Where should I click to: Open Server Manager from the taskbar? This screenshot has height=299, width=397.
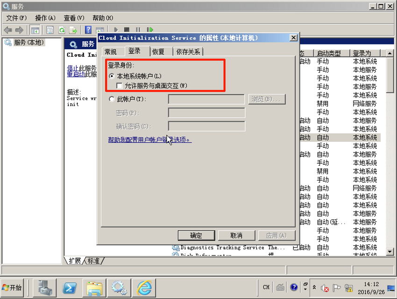pos(45,288)
